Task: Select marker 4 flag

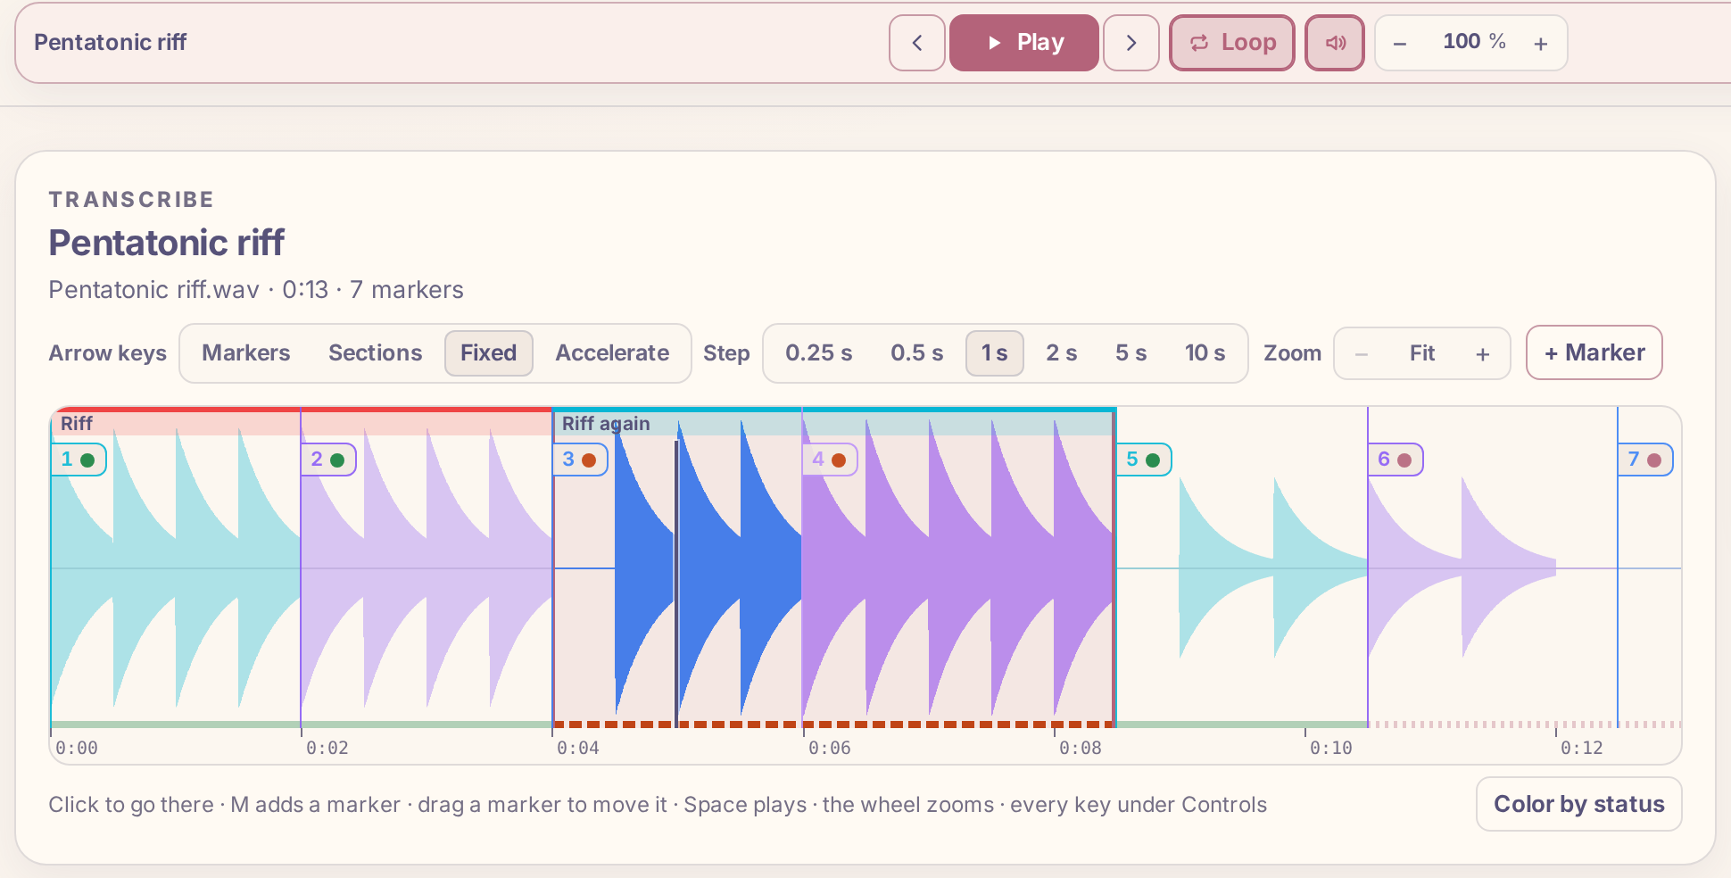Action: pyautogui.click(x=830, y=460)
